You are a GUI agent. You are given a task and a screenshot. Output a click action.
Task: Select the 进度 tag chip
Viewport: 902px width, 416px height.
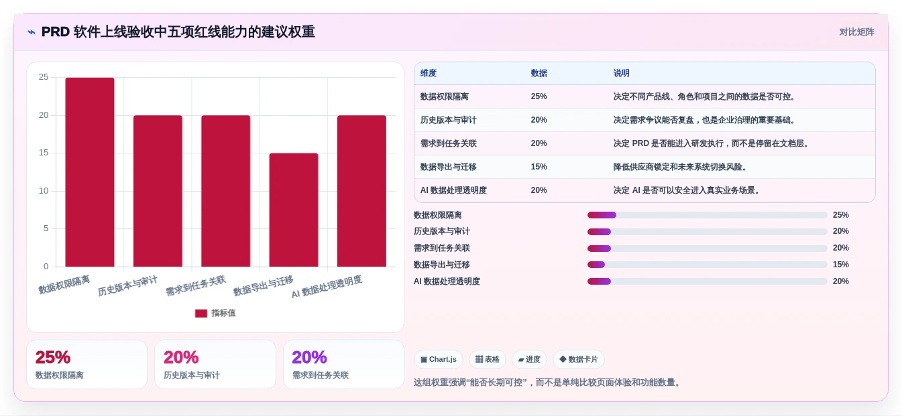pos(529,360)
